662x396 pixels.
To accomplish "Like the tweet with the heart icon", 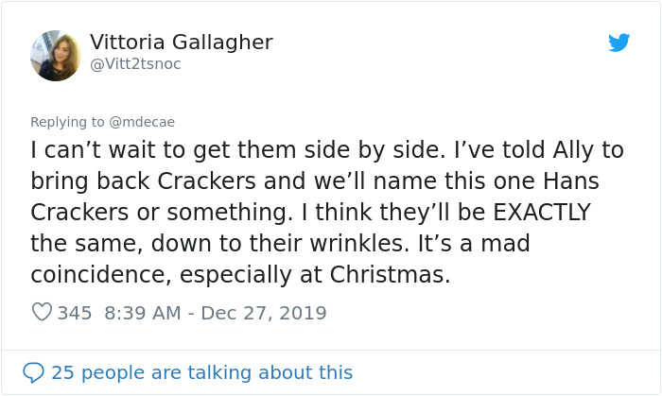I will click(42, 313).
